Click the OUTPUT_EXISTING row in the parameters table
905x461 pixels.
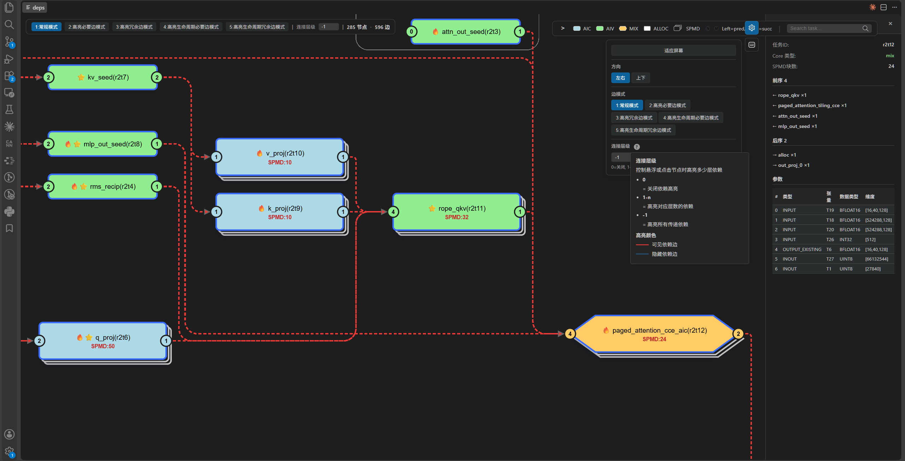tap(833, 249)
